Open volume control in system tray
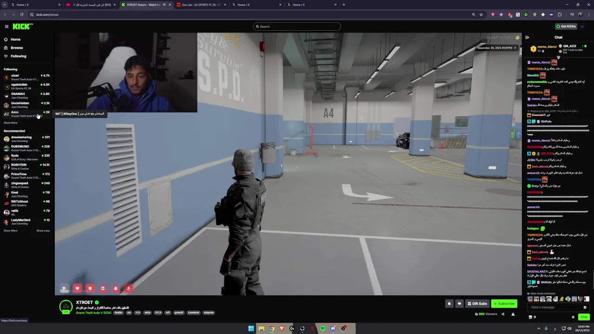 (x=570, y=328)
